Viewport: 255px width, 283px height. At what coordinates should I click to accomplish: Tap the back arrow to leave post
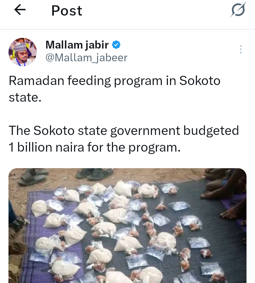point(20,11)
